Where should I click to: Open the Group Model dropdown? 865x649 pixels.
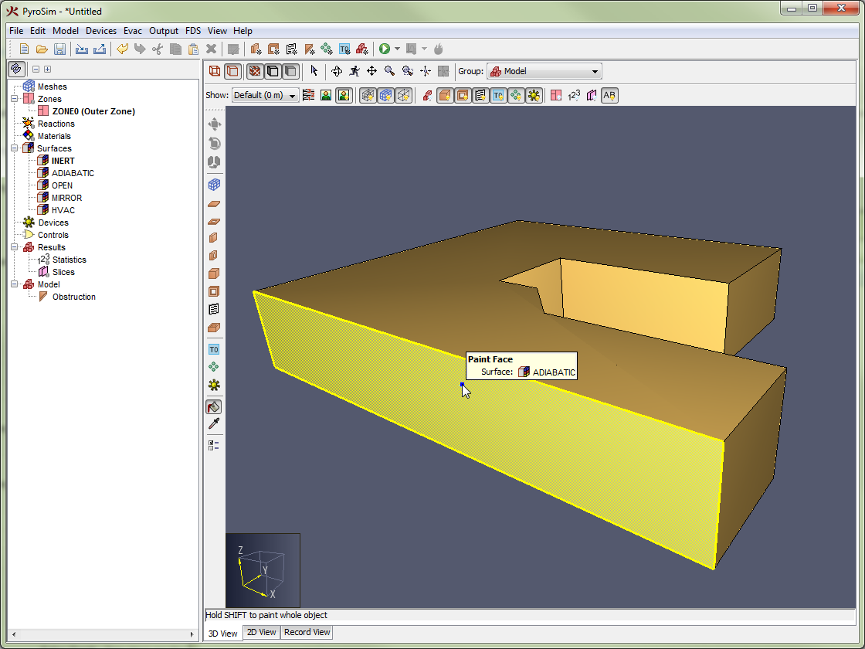pyautogui.click(x=544, y=71)
